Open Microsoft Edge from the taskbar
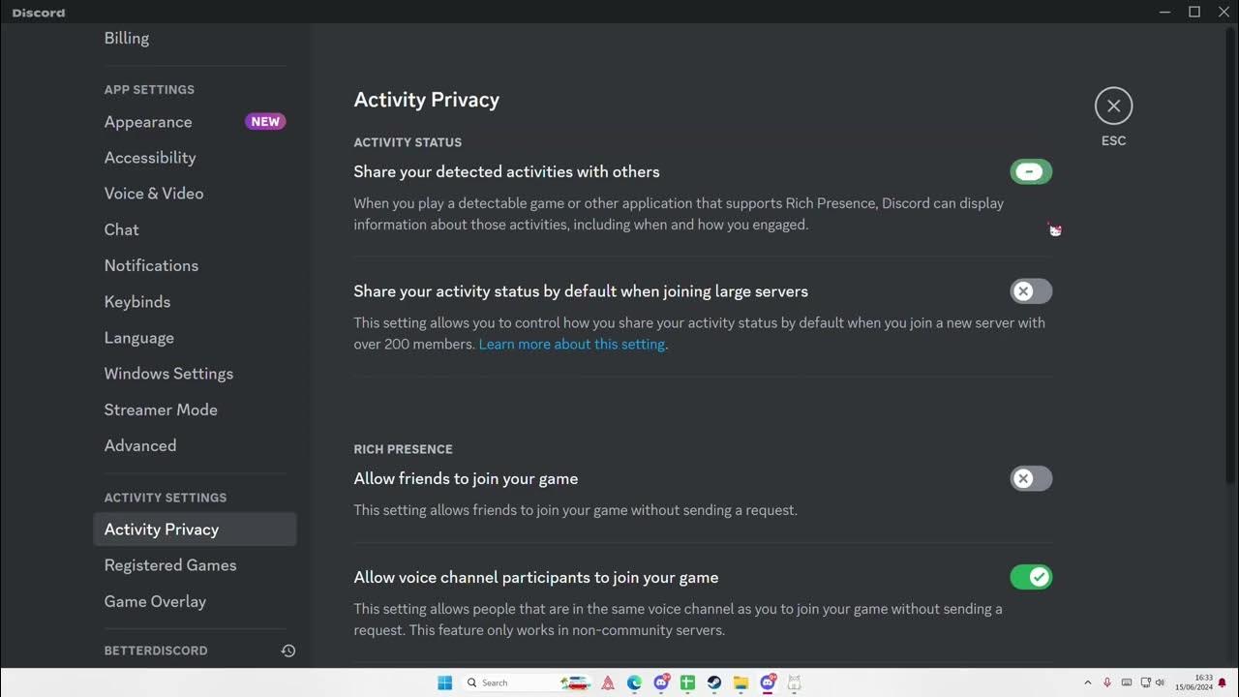This screenshot has width=1239, height=697. pos(634,682)
